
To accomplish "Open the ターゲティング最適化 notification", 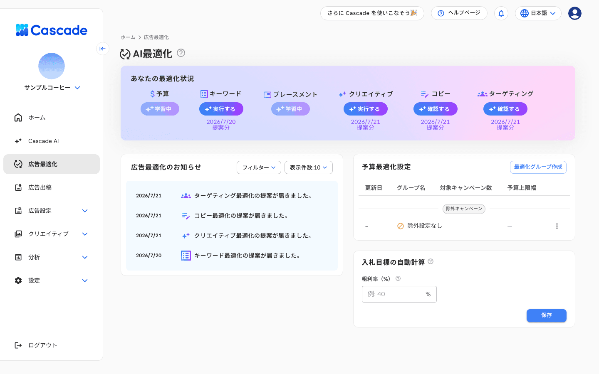I will (x=232, y=196).
